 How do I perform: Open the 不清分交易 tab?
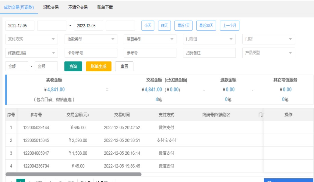tap(78, 7)
